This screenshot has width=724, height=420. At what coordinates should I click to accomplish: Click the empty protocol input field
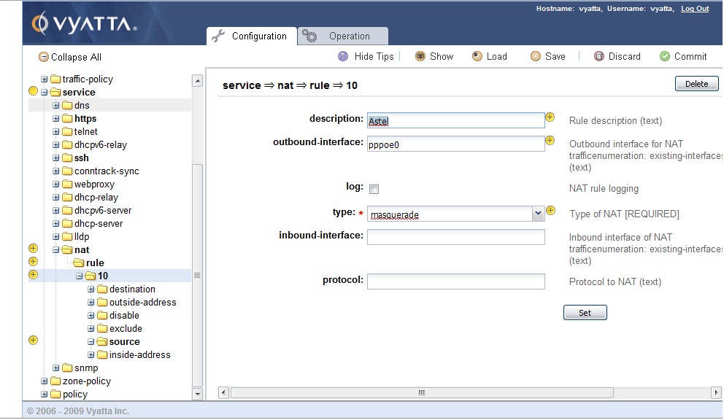(455, 281)
